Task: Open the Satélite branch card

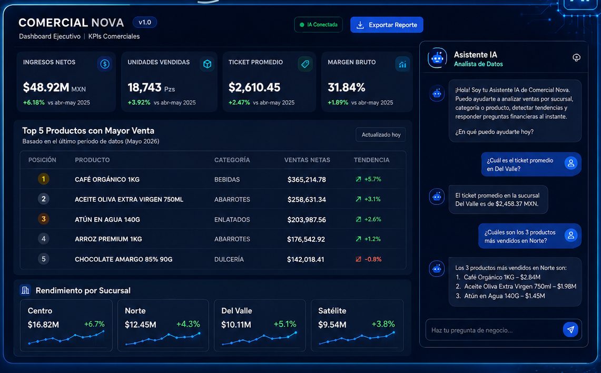Action: click(357, 326)
